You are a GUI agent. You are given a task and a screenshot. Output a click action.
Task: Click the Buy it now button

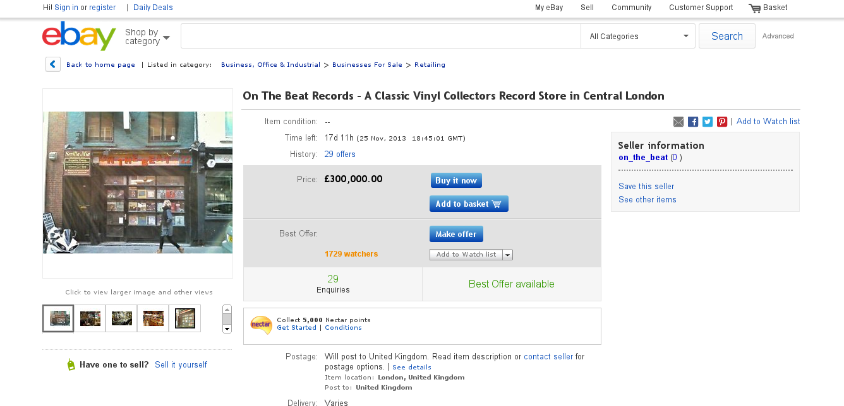[456, 180]
